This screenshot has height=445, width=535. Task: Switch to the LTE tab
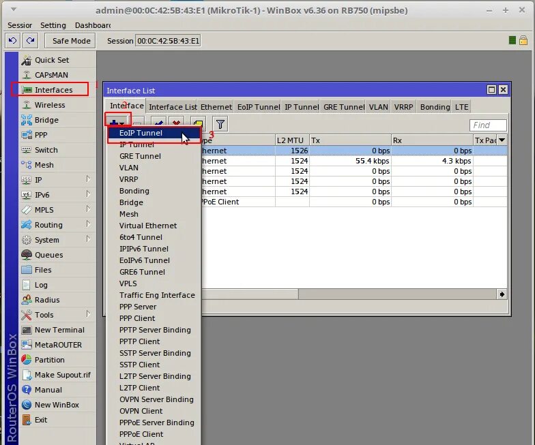(x=461, y=107)
